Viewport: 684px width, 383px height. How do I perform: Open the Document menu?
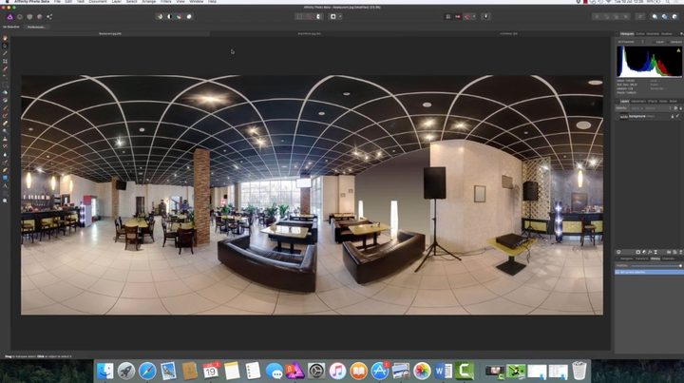coord(98,2)
